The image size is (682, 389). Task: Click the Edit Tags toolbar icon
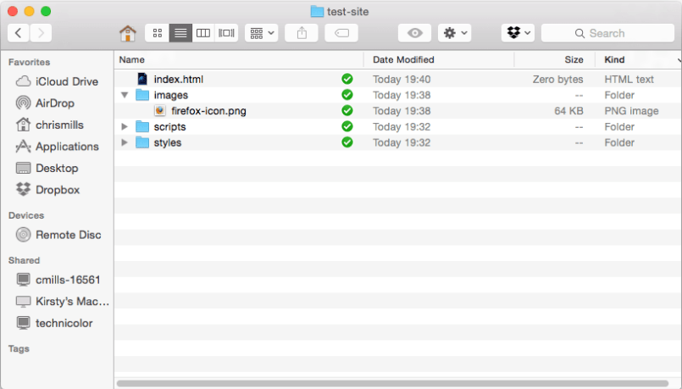coord(341,33)
